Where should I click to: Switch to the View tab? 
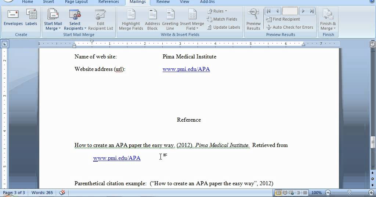[x=184, y=2]
